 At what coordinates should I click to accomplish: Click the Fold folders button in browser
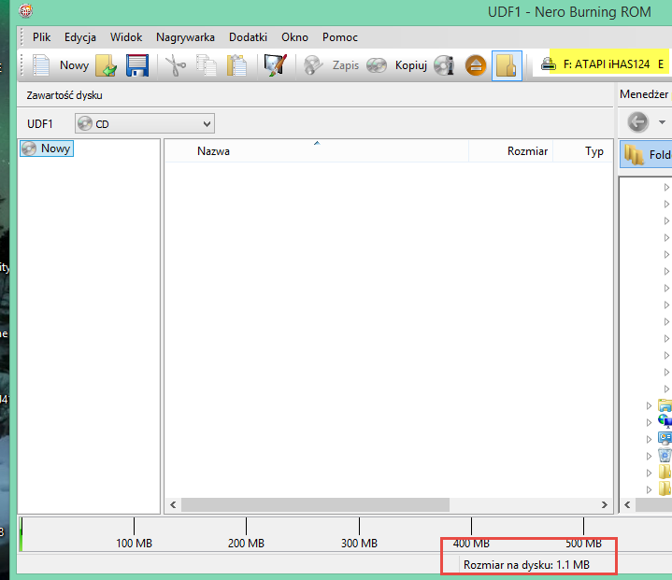pyautogui.click(x=646, y=155)
